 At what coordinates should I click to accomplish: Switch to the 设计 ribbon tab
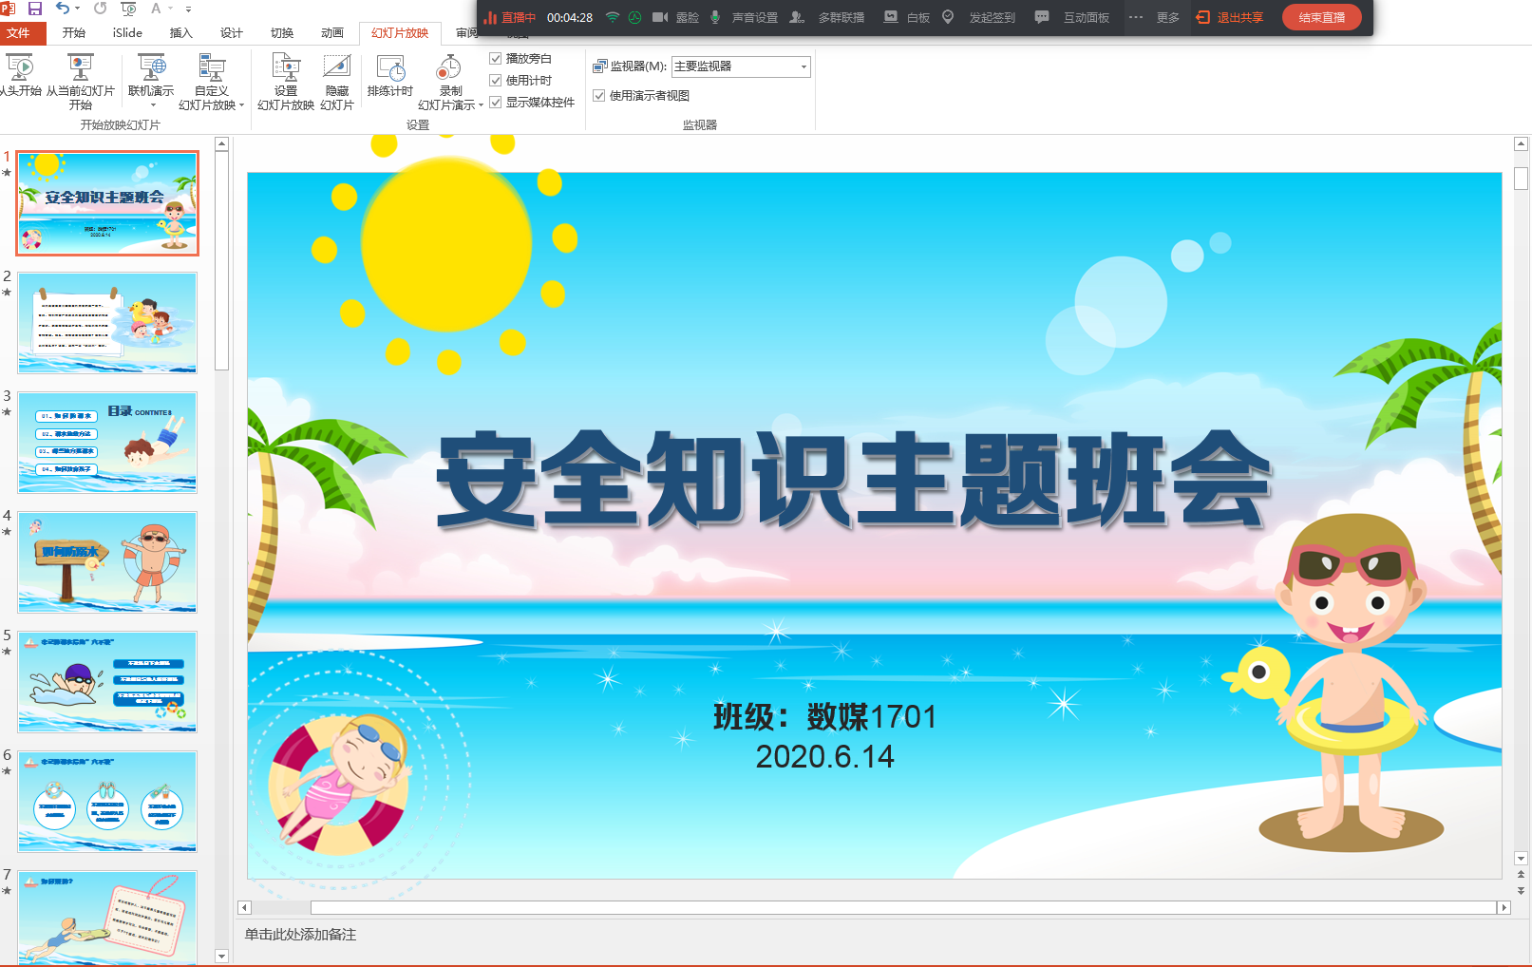coord(232,33)
